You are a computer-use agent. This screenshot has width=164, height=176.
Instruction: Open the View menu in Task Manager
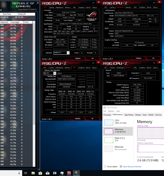click(118, 111)
